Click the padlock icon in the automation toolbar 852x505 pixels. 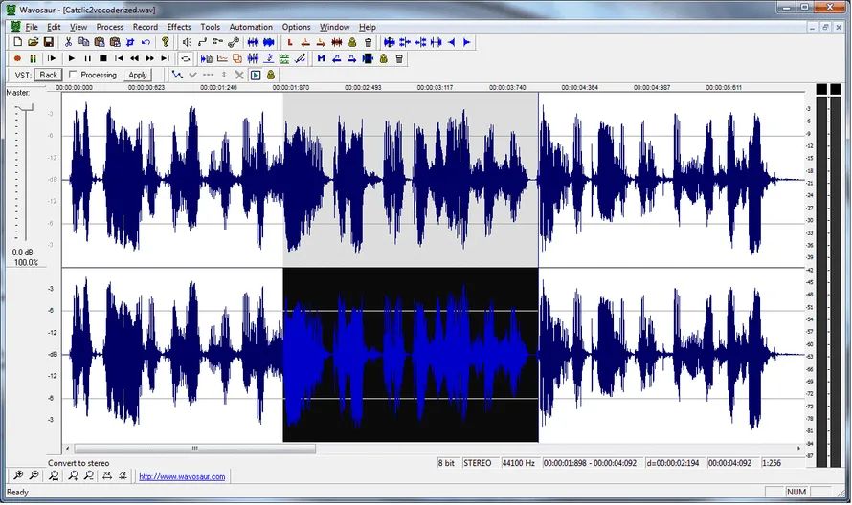(x=271, y=75)
